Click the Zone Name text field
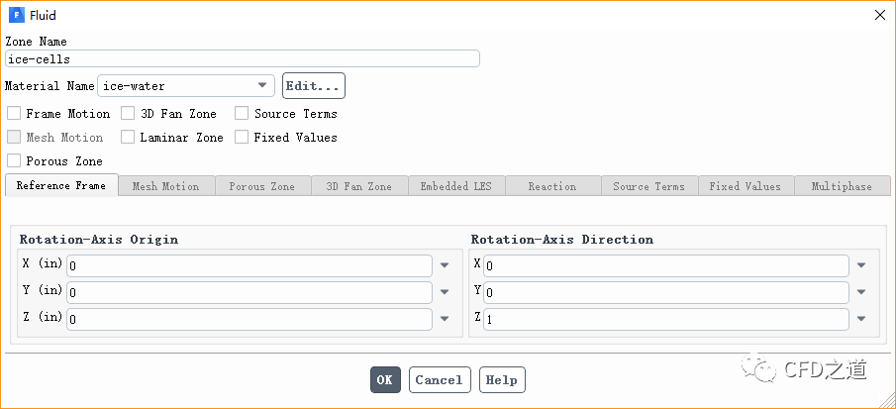 coord(243,59)
